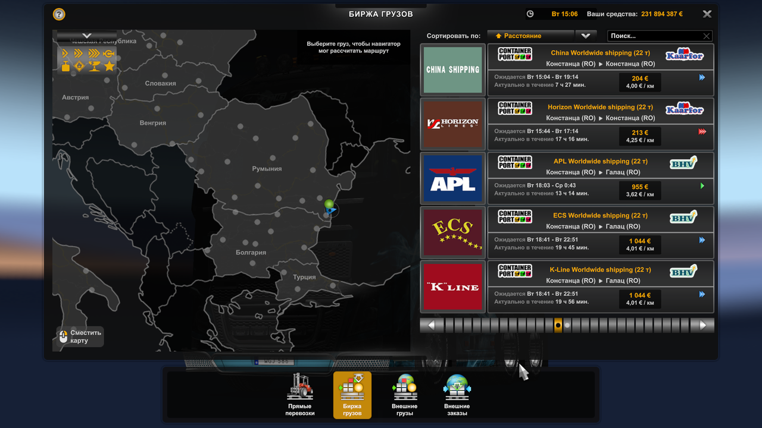Click the 955 € price box
Image resolution: width=762 pixels, height=428 pixels.
pos(640,190)
